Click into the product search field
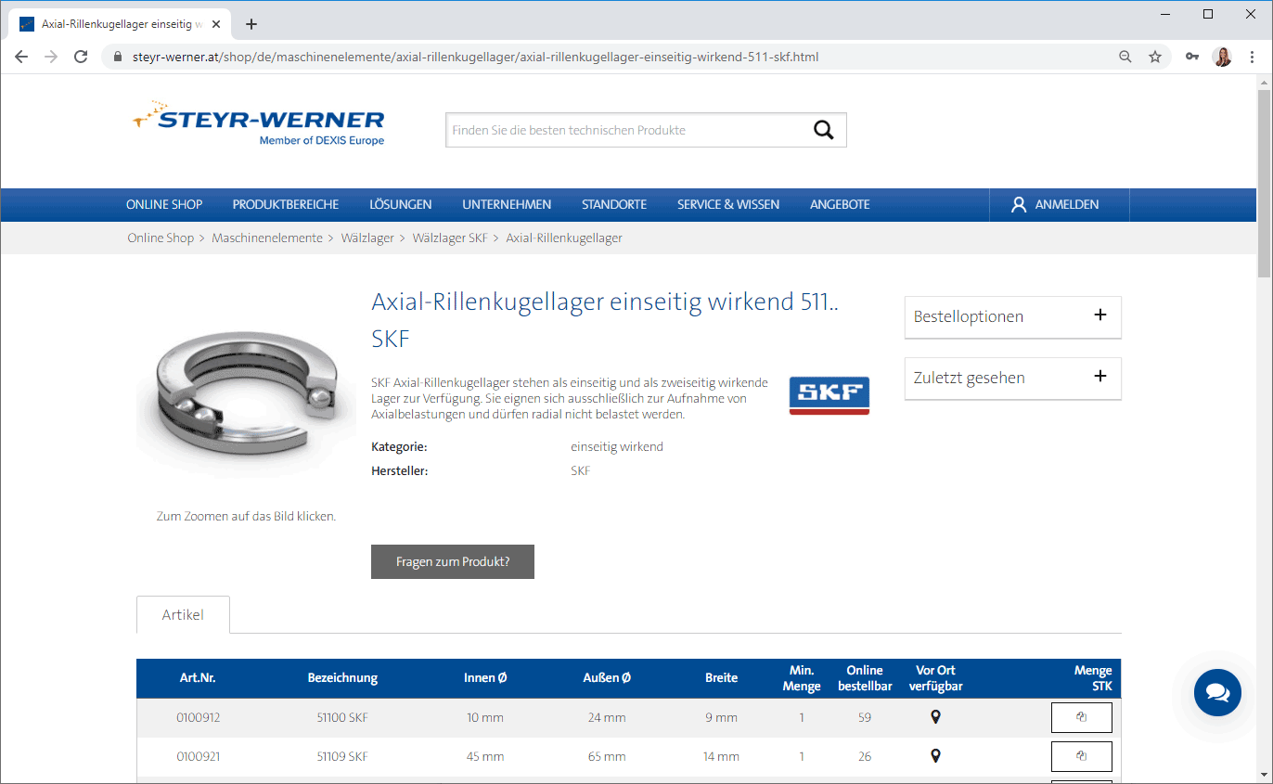This screenshot has width=1273, height=784. click(626, 130)
